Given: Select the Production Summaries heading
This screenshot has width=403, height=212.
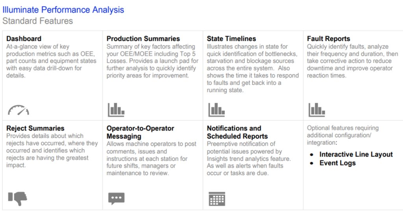Looking at the screenshot, I should (143, 39).
